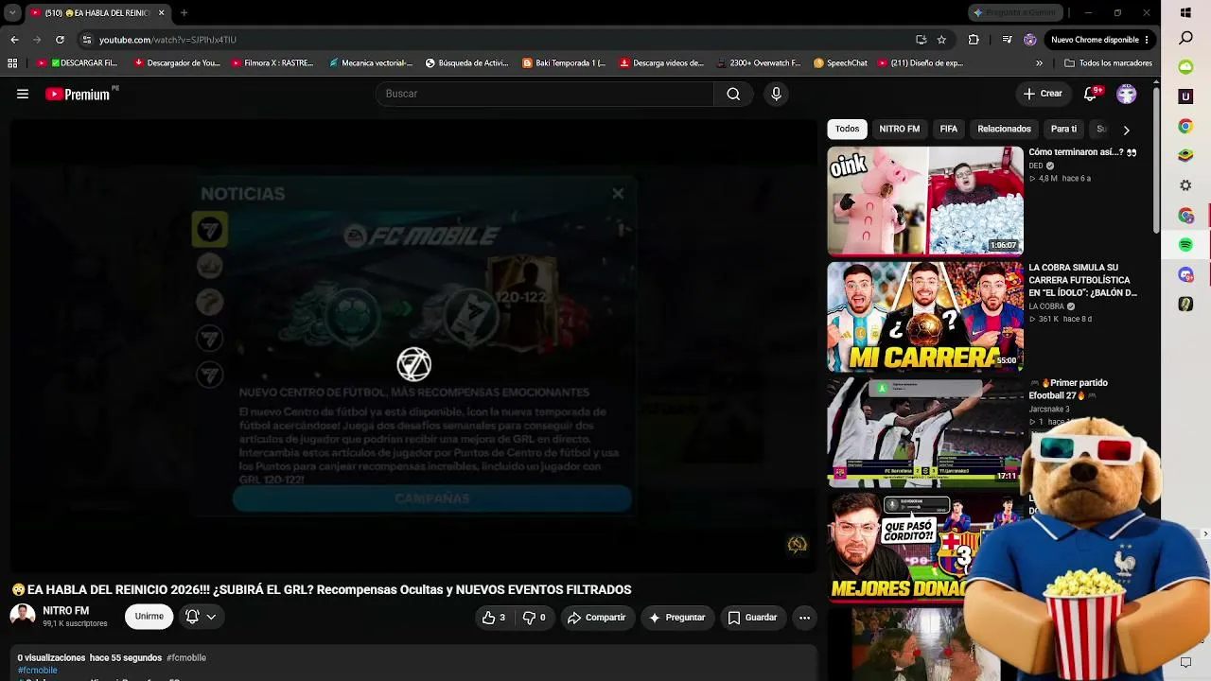Select the Para ti filter chip
This screenshot has height=681, width=1211.
1063,129
